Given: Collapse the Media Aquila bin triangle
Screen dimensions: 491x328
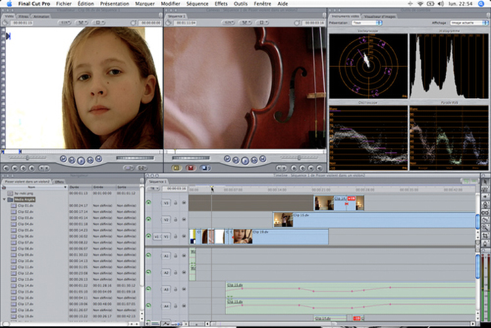Looking at the screenshot, I should [5, 200].
